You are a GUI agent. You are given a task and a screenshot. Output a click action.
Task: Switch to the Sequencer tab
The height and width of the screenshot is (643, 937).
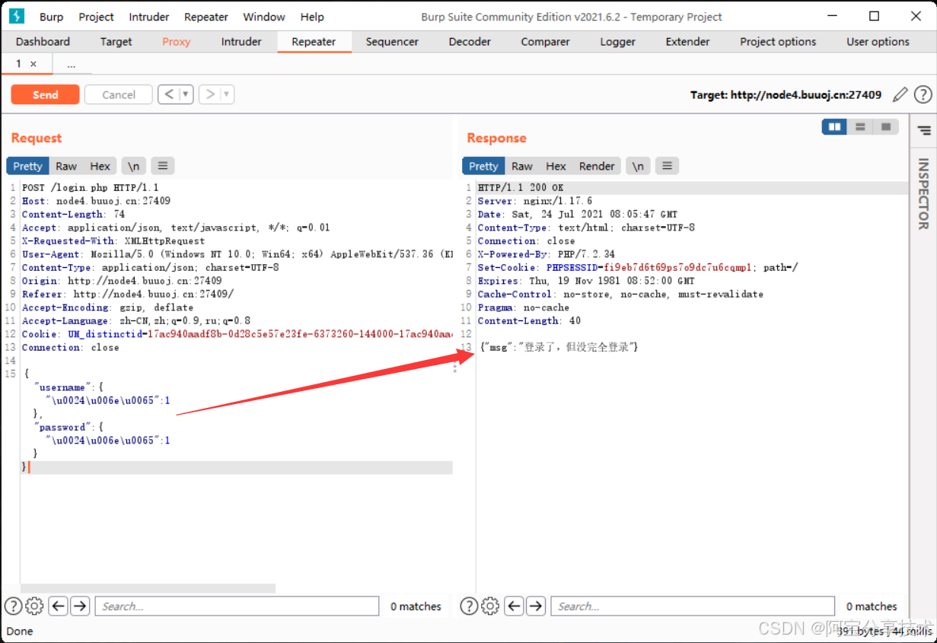click(392, 42)
